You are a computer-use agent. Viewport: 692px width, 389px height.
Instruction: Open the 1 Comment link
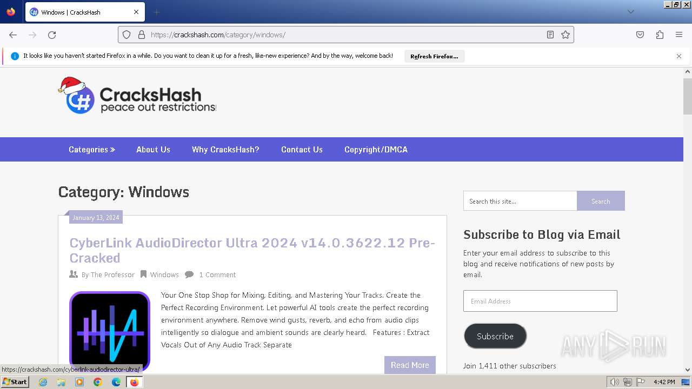217,275
